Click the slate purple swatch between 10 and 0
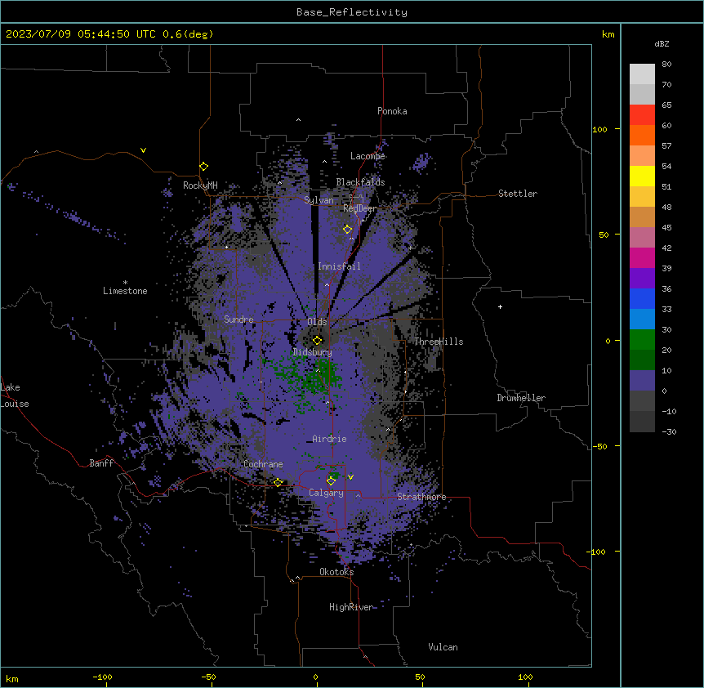Viewport: 704px width, 688px height. (x=642, y=381)
